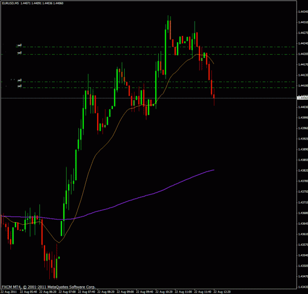
Task: Click the 1.43610 price scale label
Action: tap(303, 234)
